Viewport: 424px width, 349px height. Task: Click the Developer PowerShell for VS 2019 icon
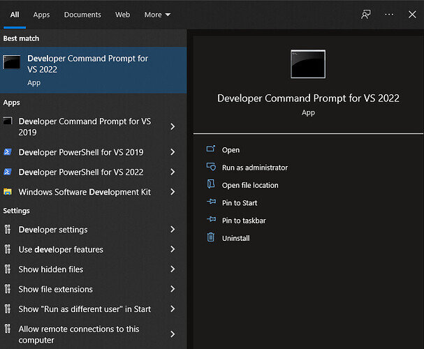(x=8, y=152)
